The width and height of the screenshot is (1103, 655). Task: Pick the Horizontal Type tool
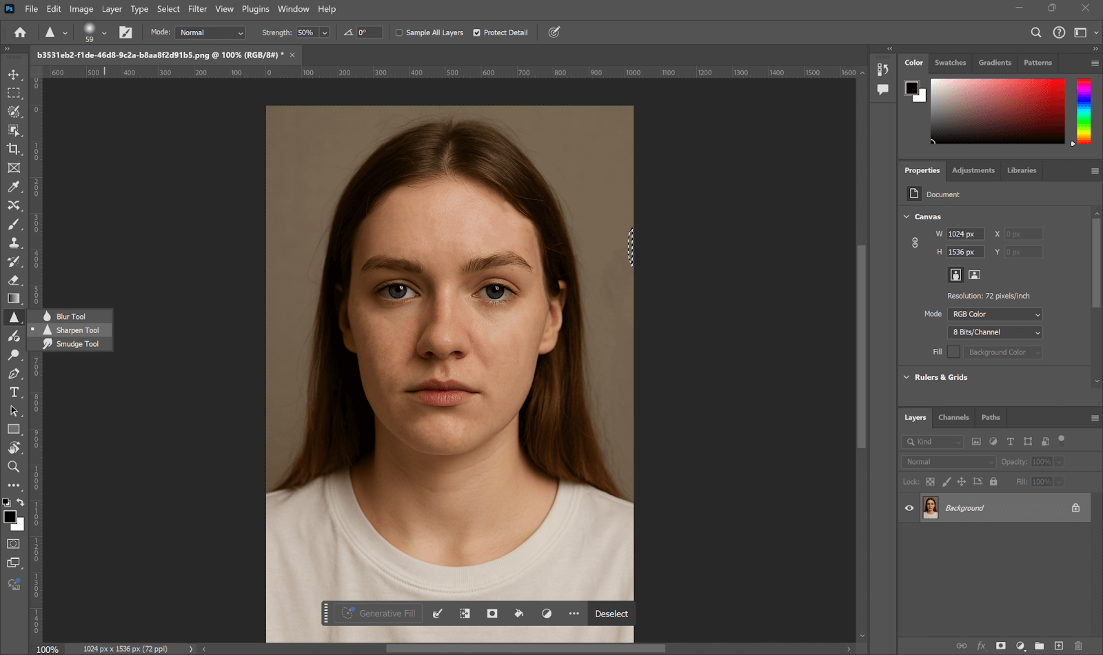coord(14,392)
